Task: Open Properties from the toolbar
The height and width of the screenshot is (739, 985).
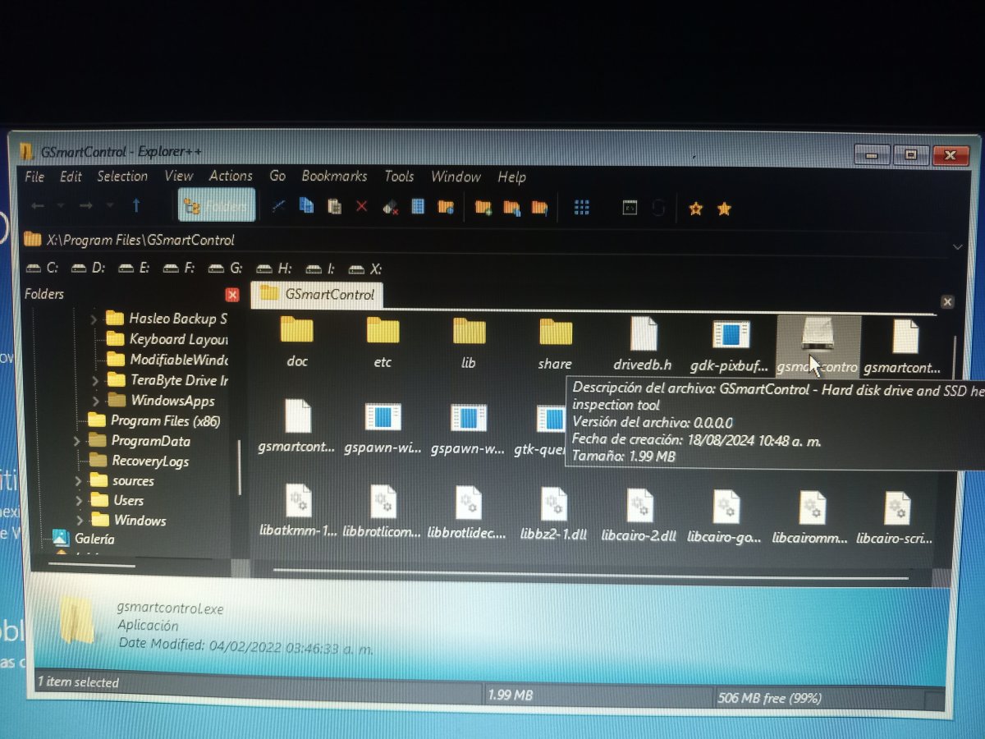Action: [x=418, y=207]
